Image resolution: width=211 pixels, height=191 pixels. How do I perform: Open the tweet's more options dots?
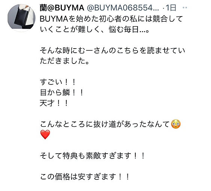pos(185,7)
